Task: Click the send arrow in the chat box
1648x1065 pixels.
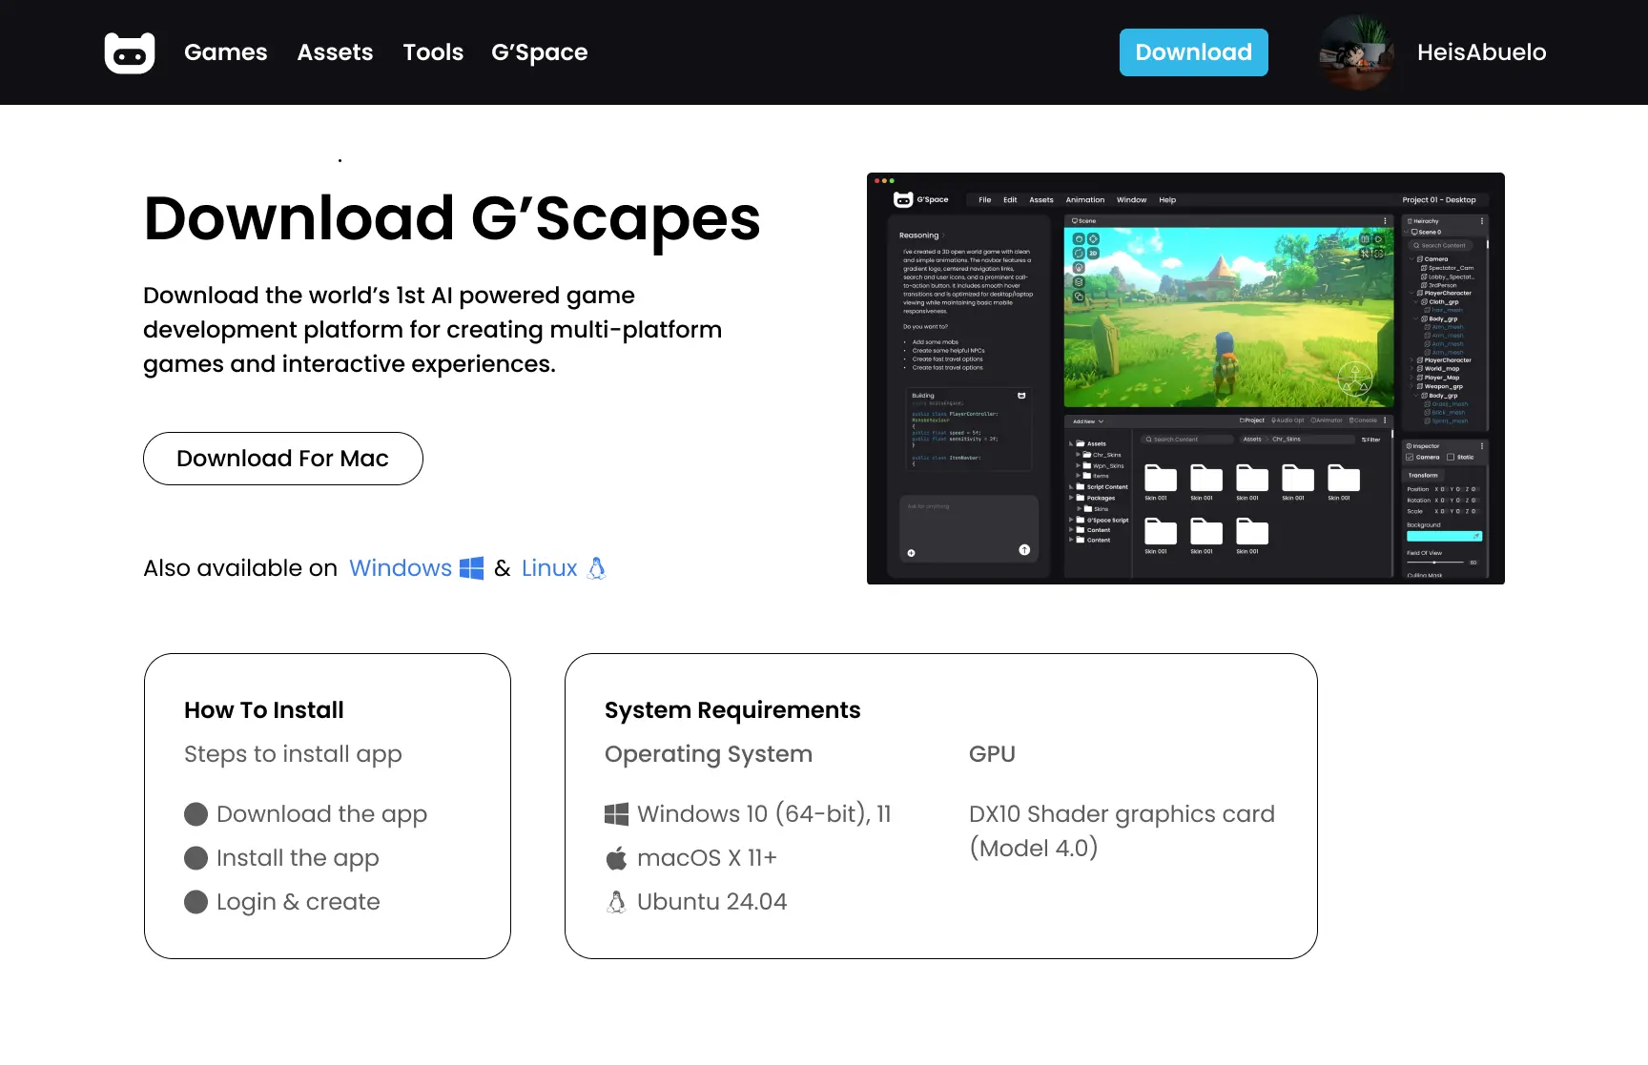Action: tap(1024, 550)
